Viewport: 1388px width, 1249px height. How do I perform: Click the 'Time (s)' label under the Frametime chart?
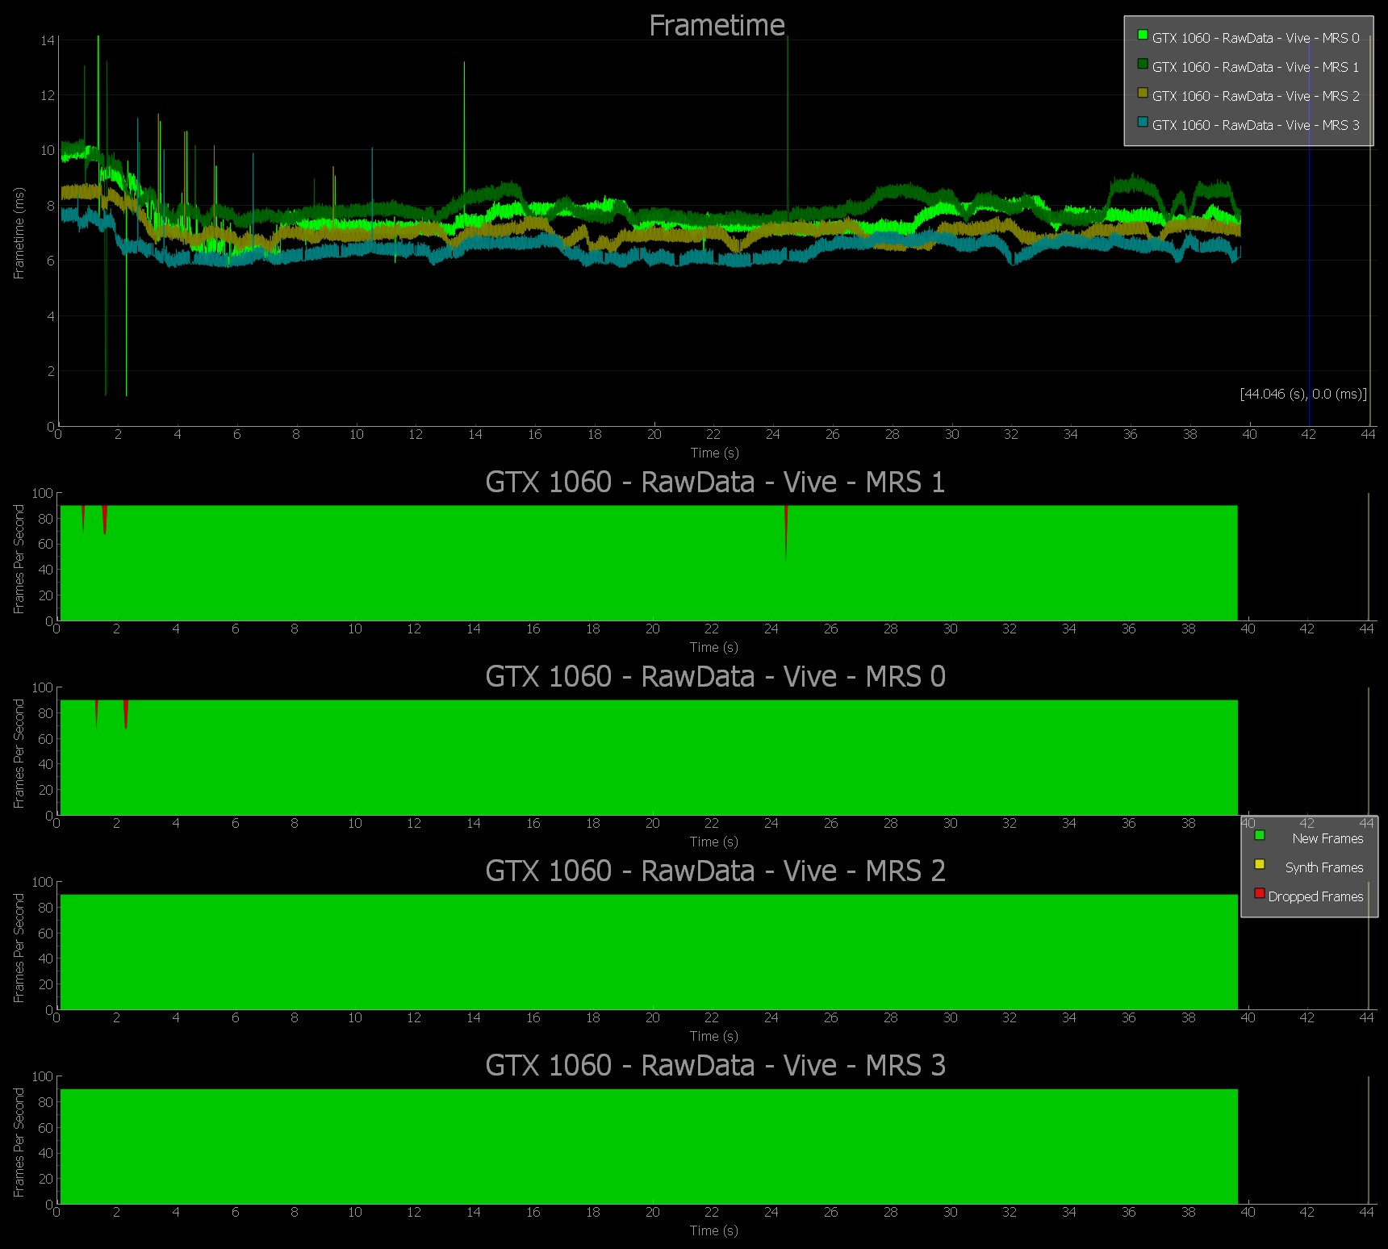[x=714, y=453]
